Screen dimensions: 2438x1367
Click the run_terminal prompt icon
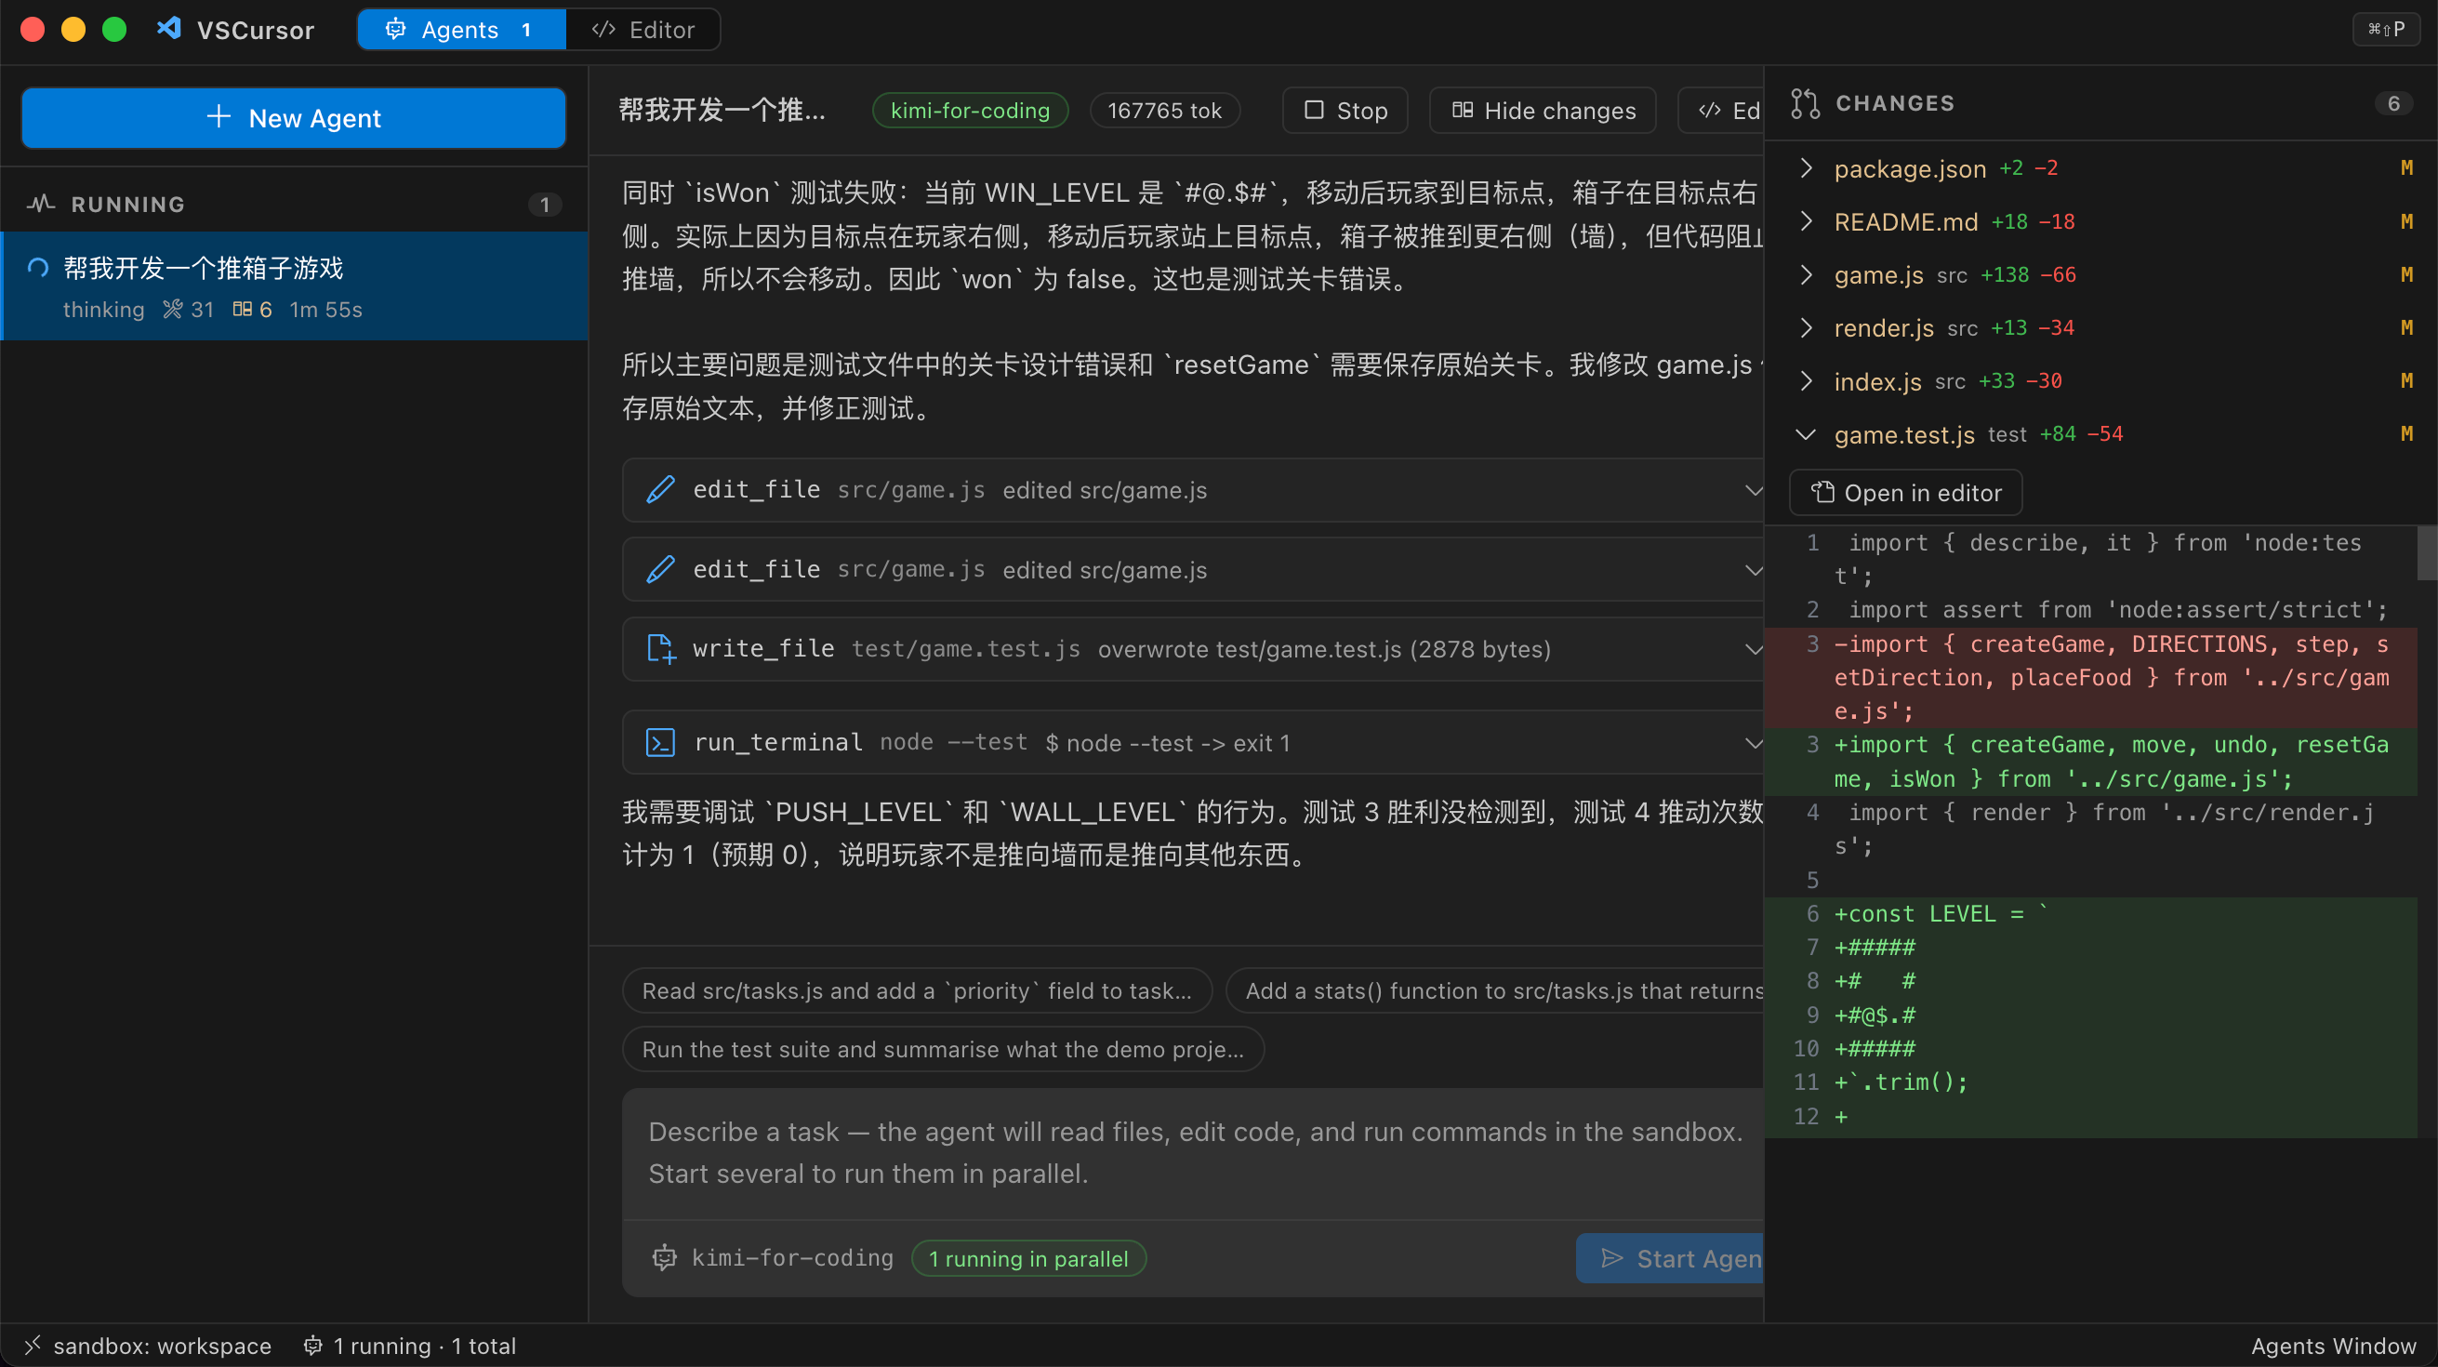[x=660, y=742]
